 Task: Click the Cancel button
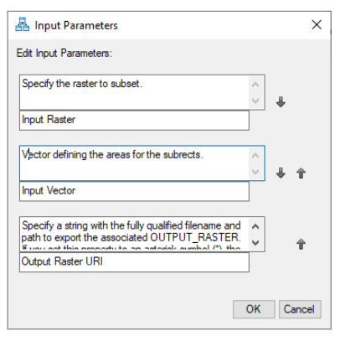click(x=300, y=309)
